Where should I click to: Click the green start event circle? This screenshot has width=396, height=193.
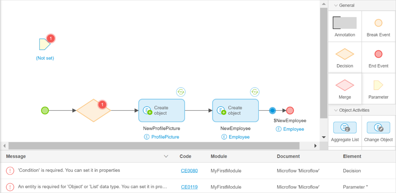coord(45,111)
